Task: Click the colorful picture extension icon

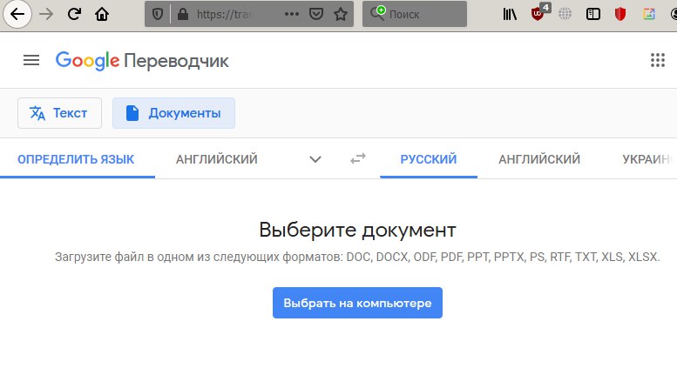Action: tap(648, 14)
